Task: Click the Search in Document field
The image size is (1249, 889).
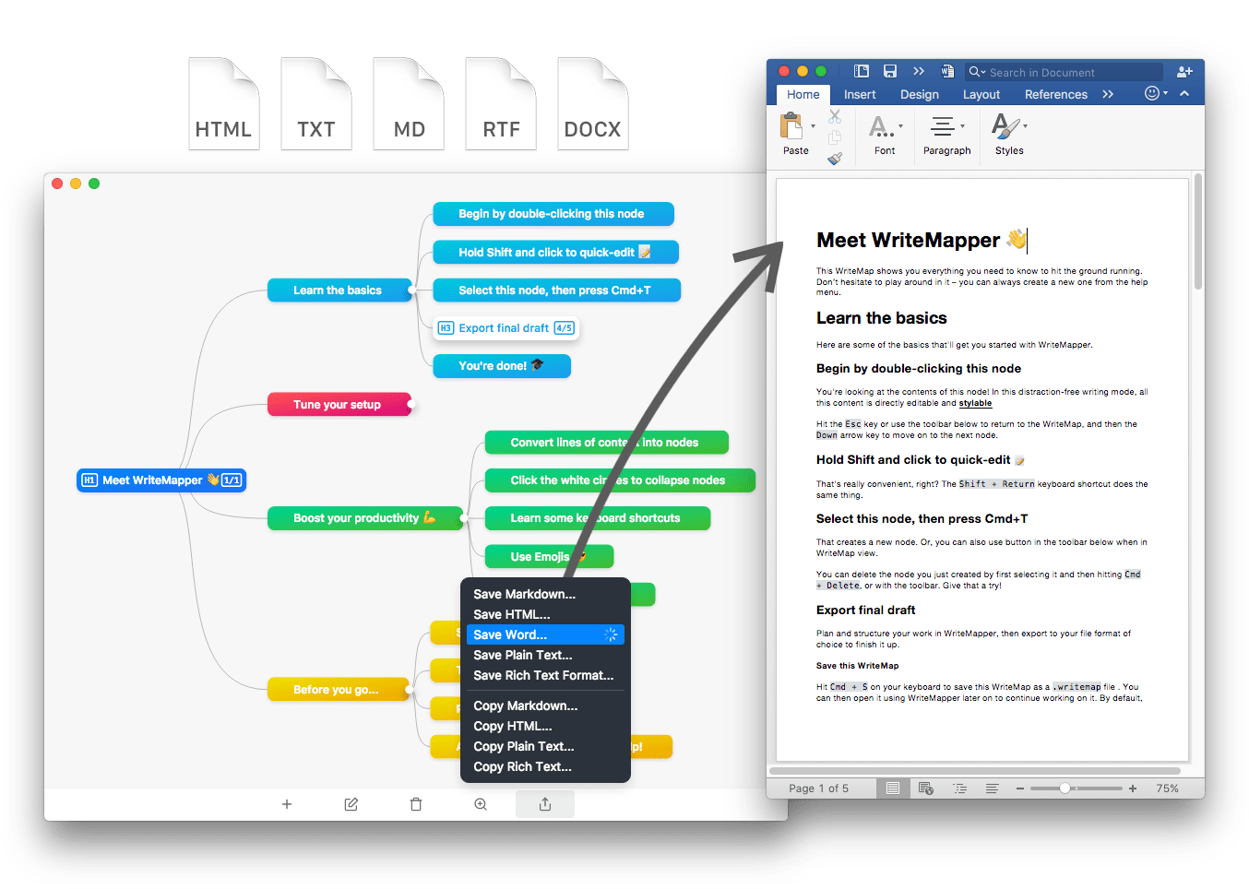Action: click(1065, 72)
